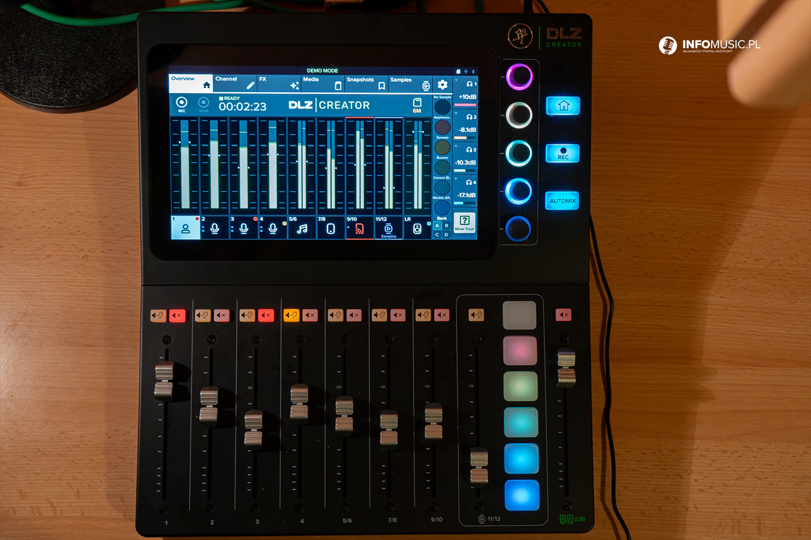811x540 pixels.
Task: Toggle the master LR mute button
Action: (563, 315)
